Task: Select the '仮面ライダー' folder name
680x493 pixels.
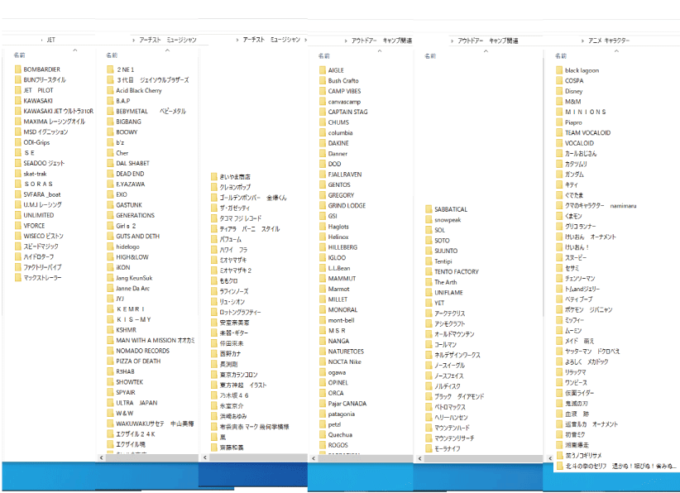Action: [x=579, y=393]
